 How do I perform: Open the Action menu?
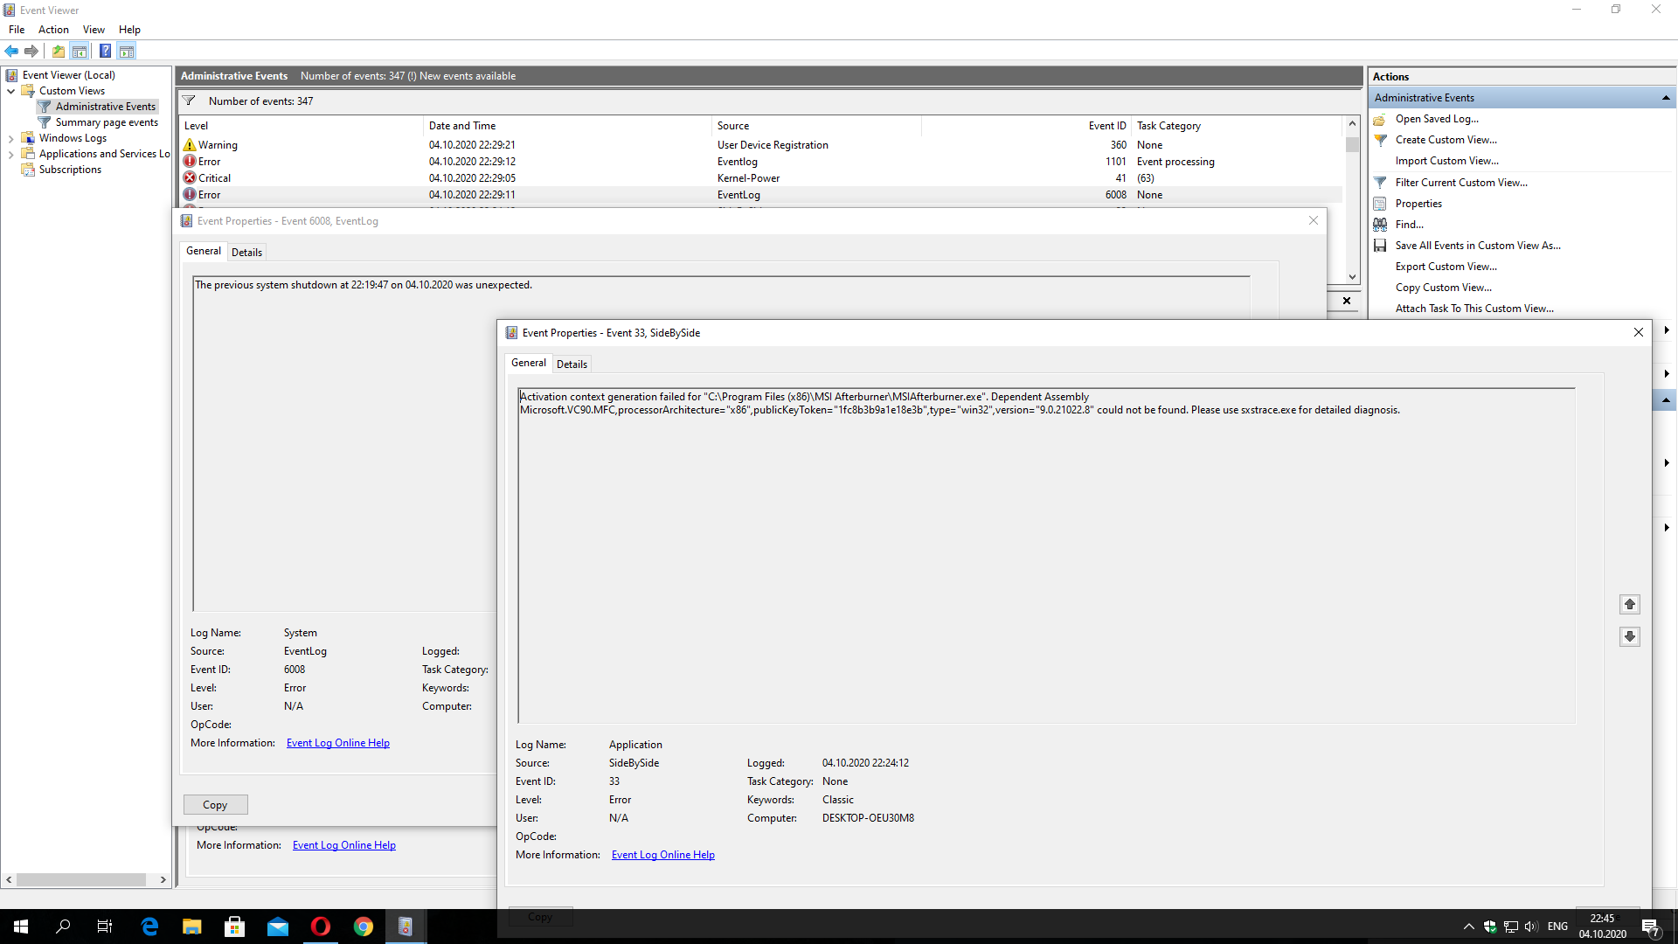[x=53, y=30]
